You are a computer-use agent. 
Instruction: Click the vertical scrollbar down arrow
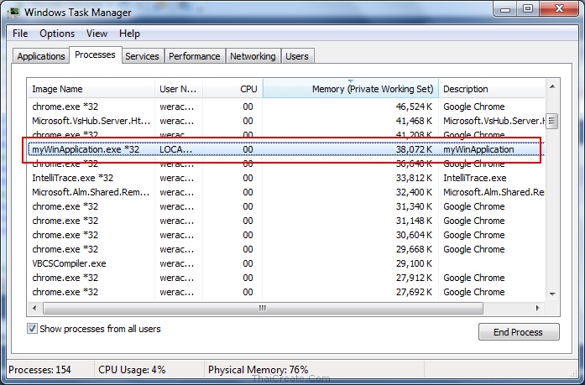pos(552,294)
